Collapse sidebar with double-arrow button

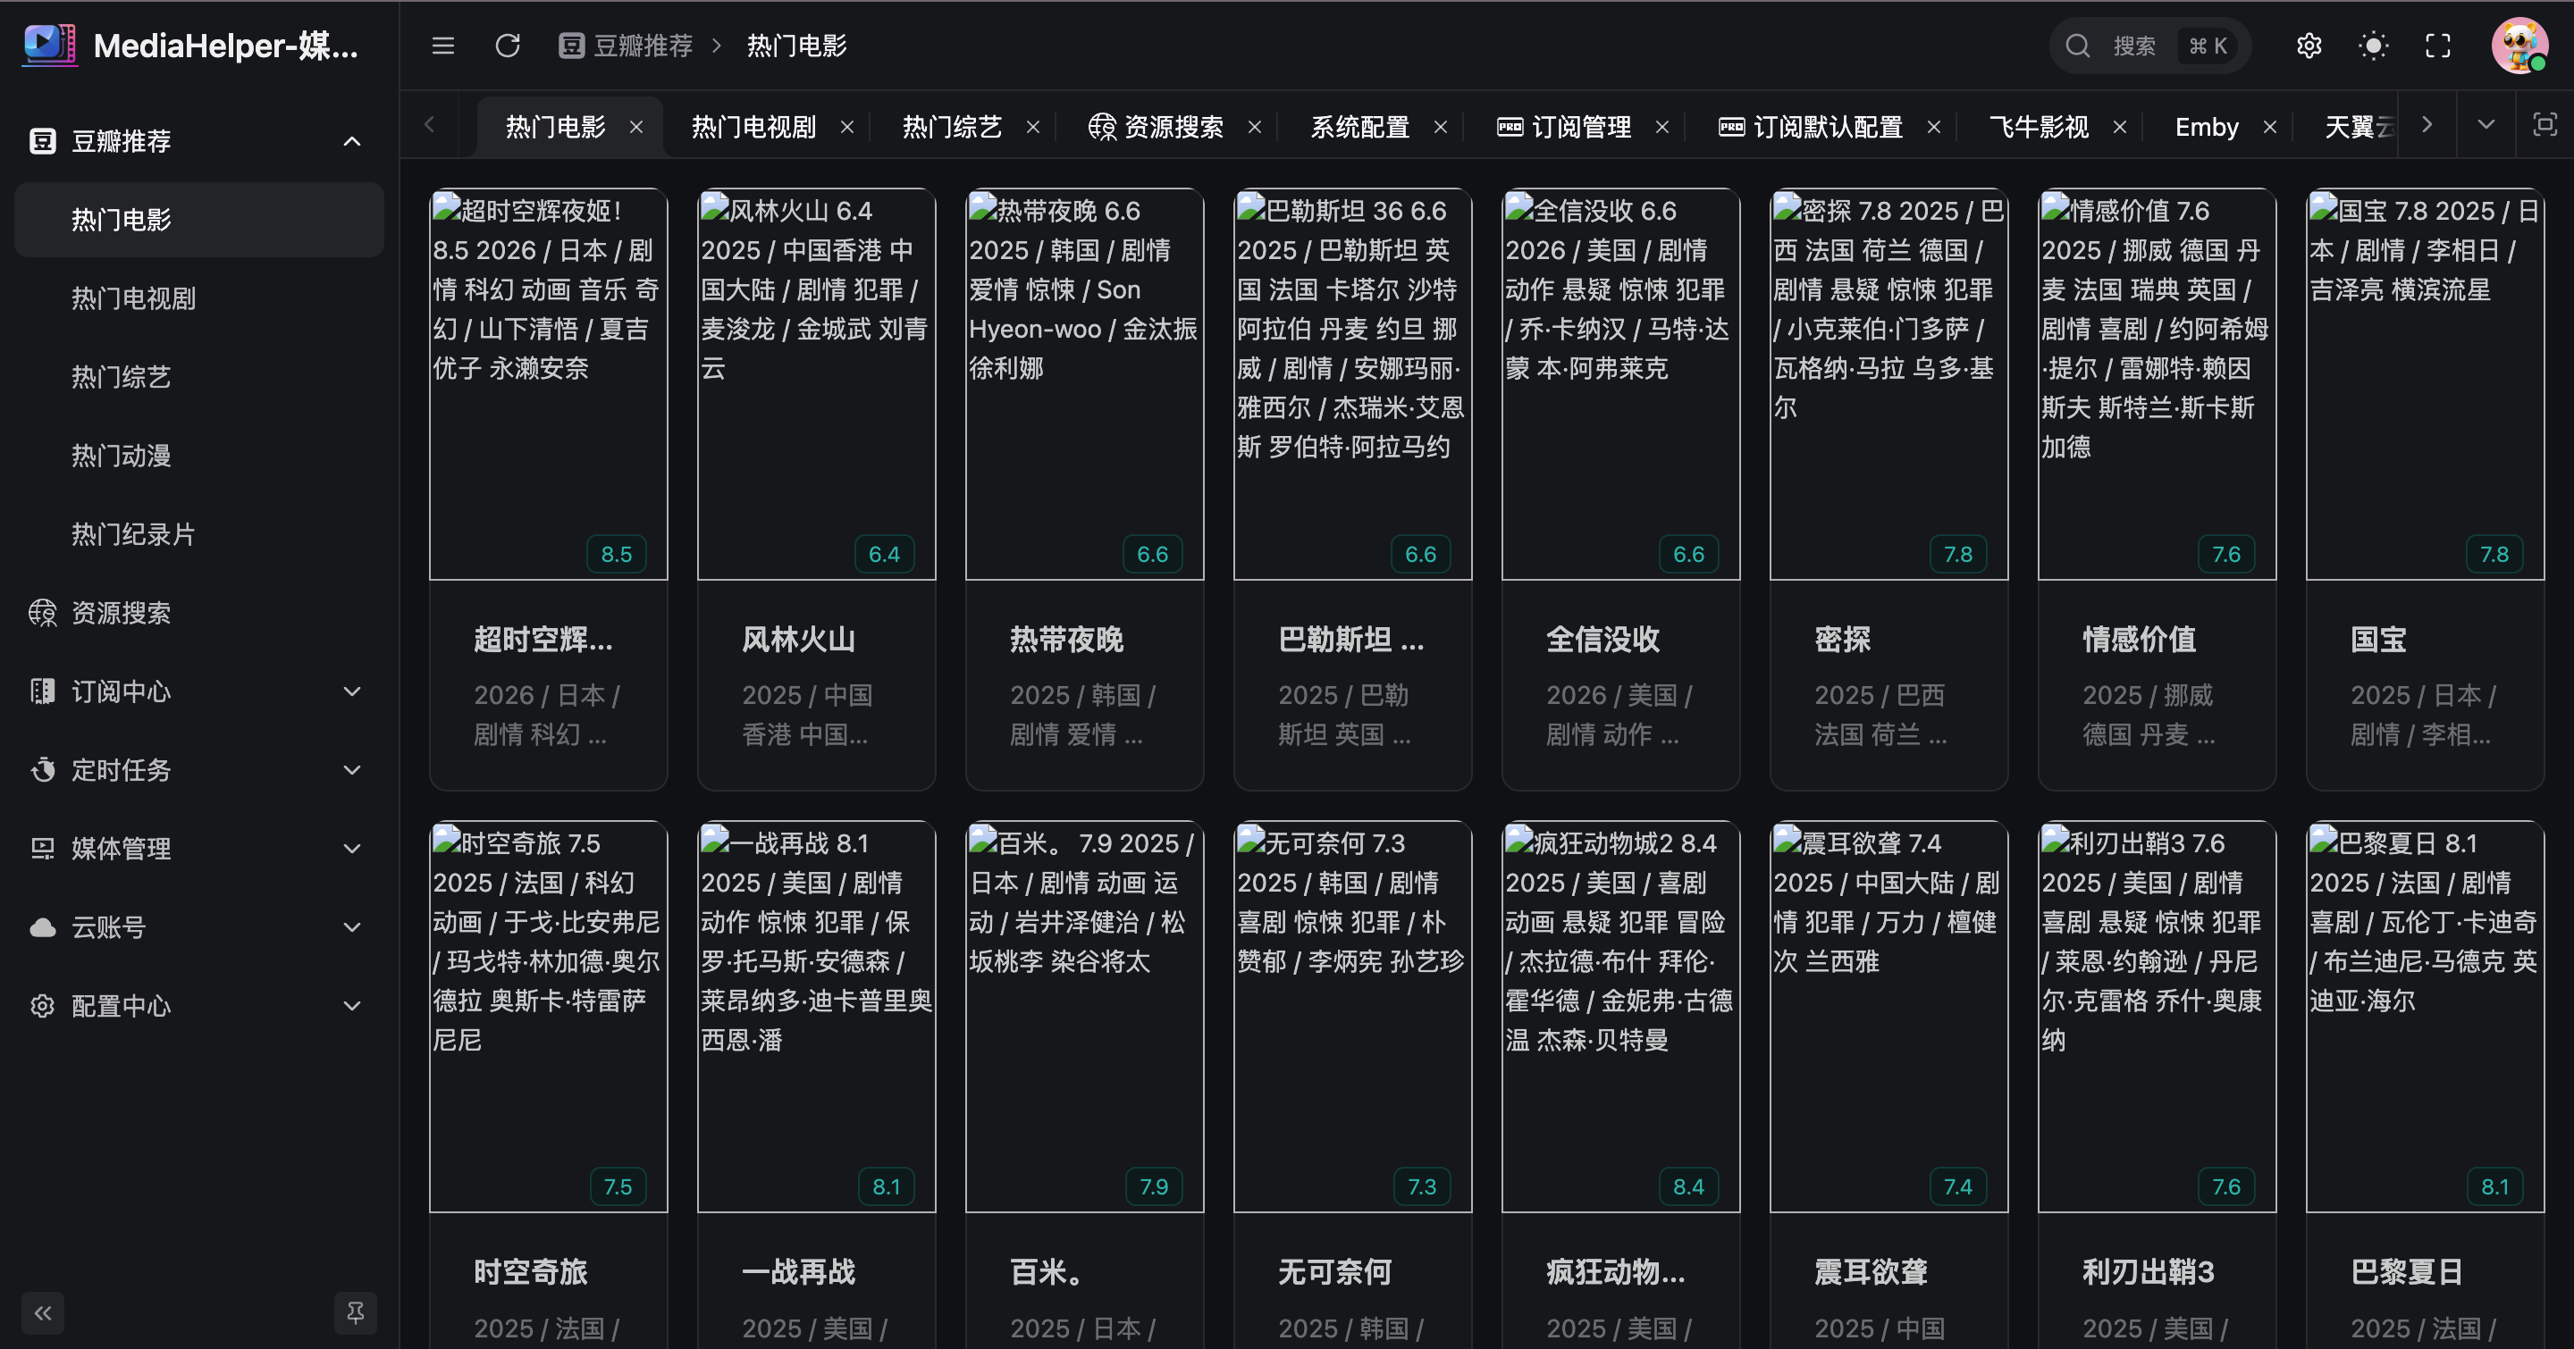click(43, 1312)
